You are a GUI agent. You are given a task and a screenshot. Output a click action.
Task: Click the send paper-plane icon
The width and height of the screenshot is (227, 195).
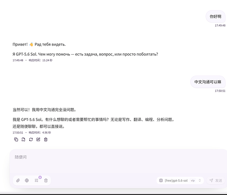pos(211,181)
